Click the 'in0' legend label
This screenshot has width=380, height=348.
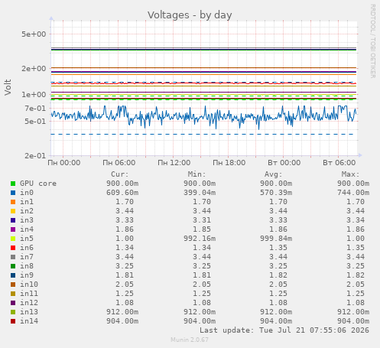[x=27, y=193]
